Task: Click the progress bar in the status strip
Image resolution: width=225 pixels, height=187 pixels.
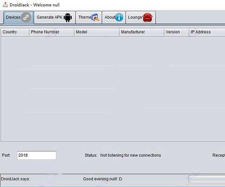Action: (207, 179)
